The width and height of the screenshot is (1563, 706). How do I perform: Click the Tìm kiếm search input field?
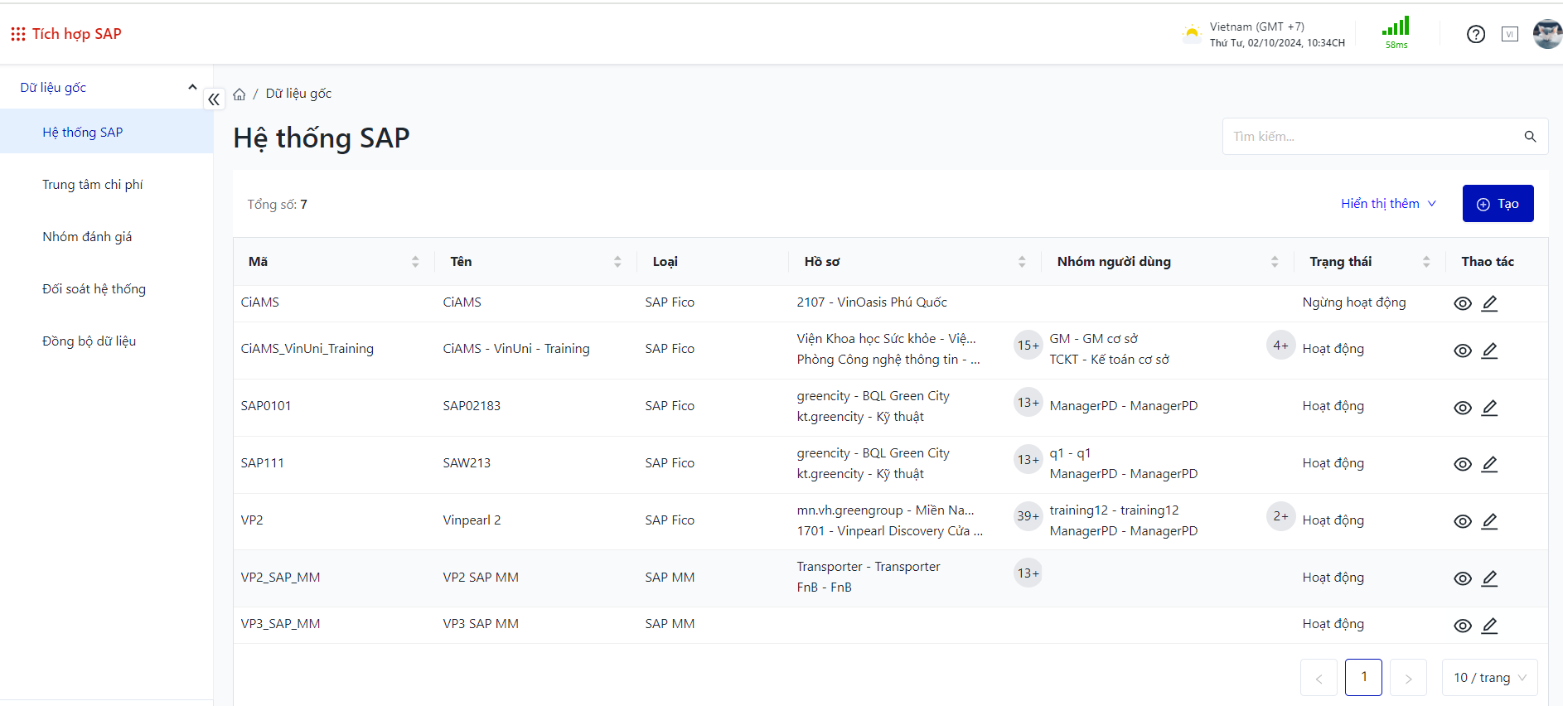tap(1372, 137)
